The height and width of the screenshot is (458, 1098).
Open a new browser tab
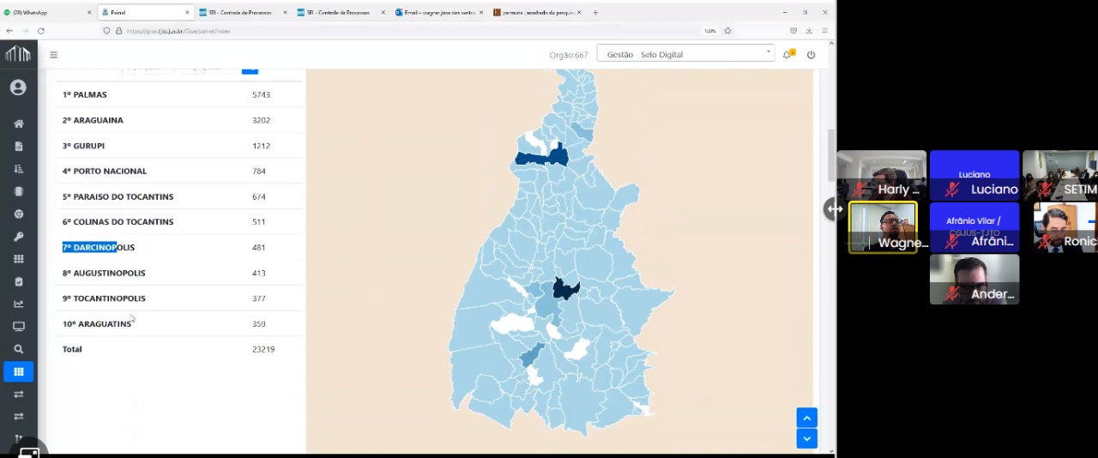[x=595, y=13]
